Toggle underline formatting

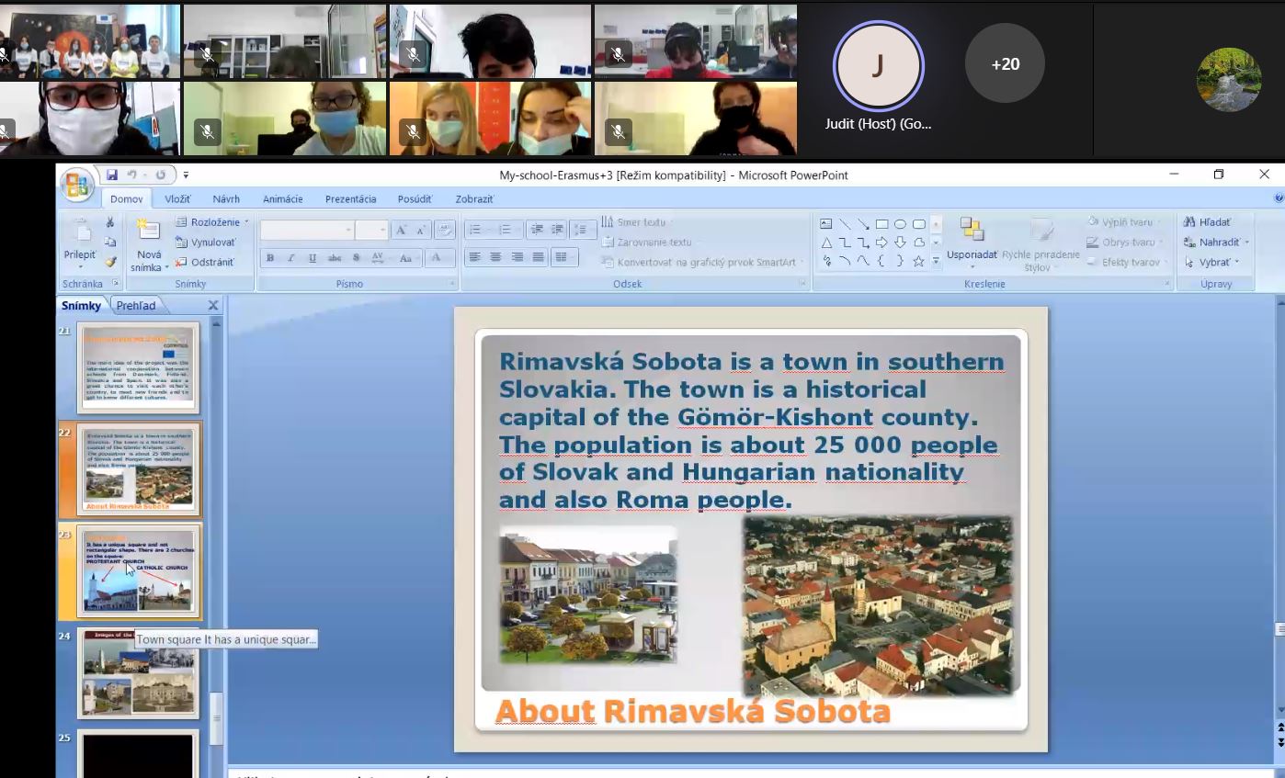pyautogui.click(x=313, y=258)
